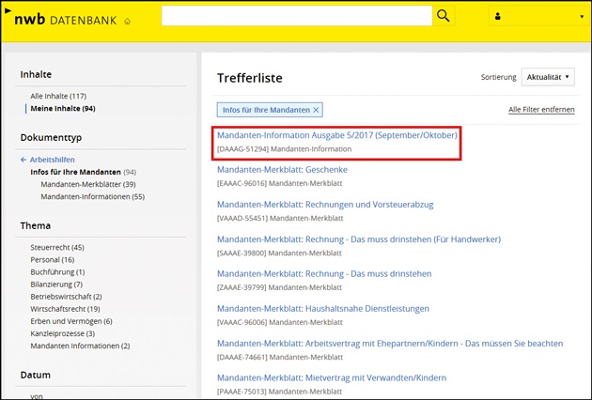
Task: Choose the Wirtschaftsrecht (19) topic
Action: pyautogui.click(x=65, y=308)
